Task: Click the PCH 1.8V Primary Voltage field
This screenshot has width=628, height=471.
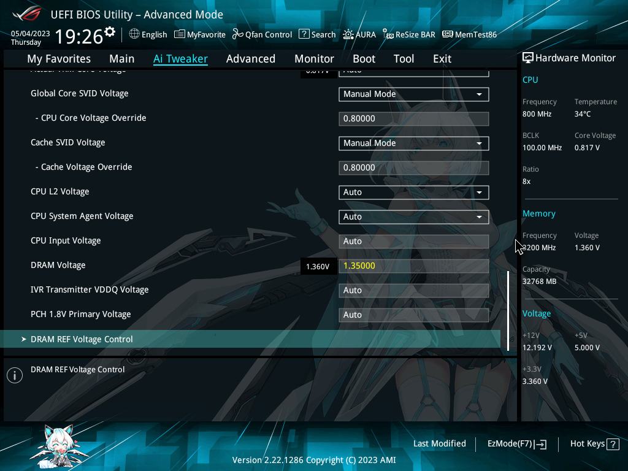Action: click(x=414, y=315)
